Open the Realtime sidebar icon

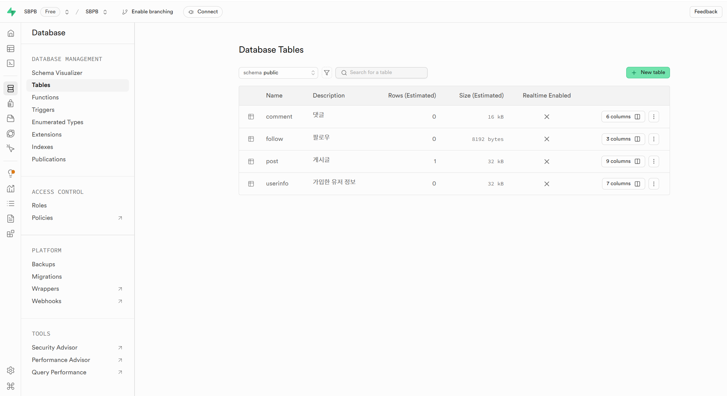coord(11,149)
